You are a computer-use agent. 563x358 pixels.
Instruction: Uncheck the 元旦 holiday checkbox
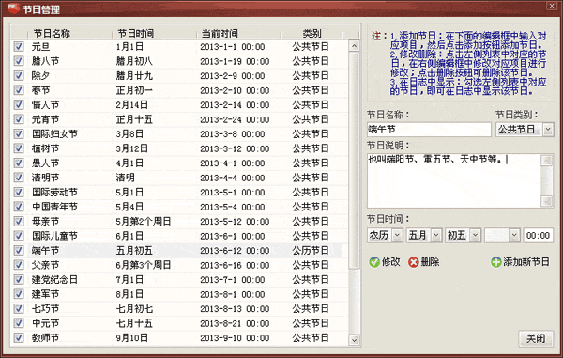[19, 47]
